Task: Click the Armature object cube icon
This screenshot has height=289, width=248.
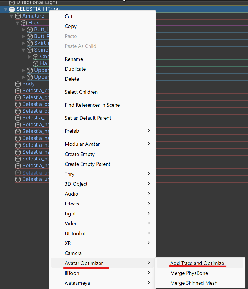Action: [x=18, y=16]
